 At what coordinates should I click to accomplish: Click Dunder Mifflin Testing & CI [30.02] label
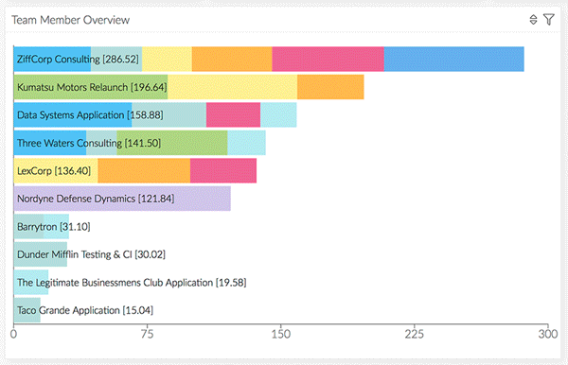point(91,254)
